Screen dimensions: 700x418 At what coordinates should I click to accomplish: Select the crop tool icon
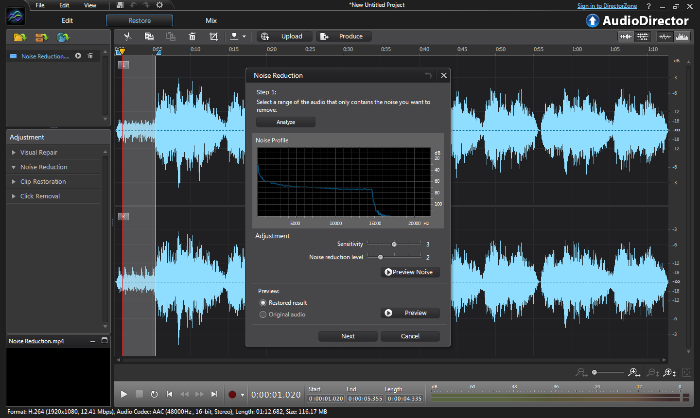[x=213, y=36]
